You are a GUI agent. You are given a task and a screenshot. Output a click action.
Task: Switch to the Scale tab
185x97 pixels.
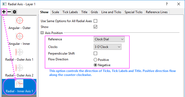pyautogui.click(x=56, y=12)
